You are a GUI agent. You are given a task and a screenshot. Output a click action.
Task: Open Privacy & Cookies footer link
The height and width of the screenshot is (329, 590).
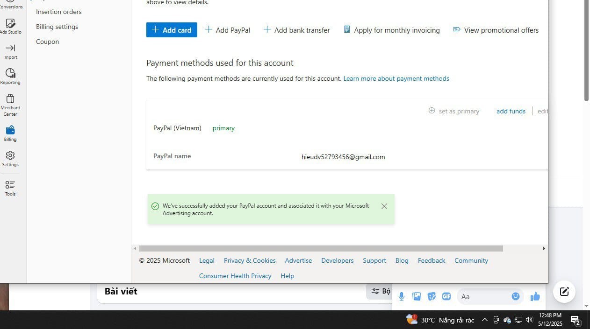point(250,260)
